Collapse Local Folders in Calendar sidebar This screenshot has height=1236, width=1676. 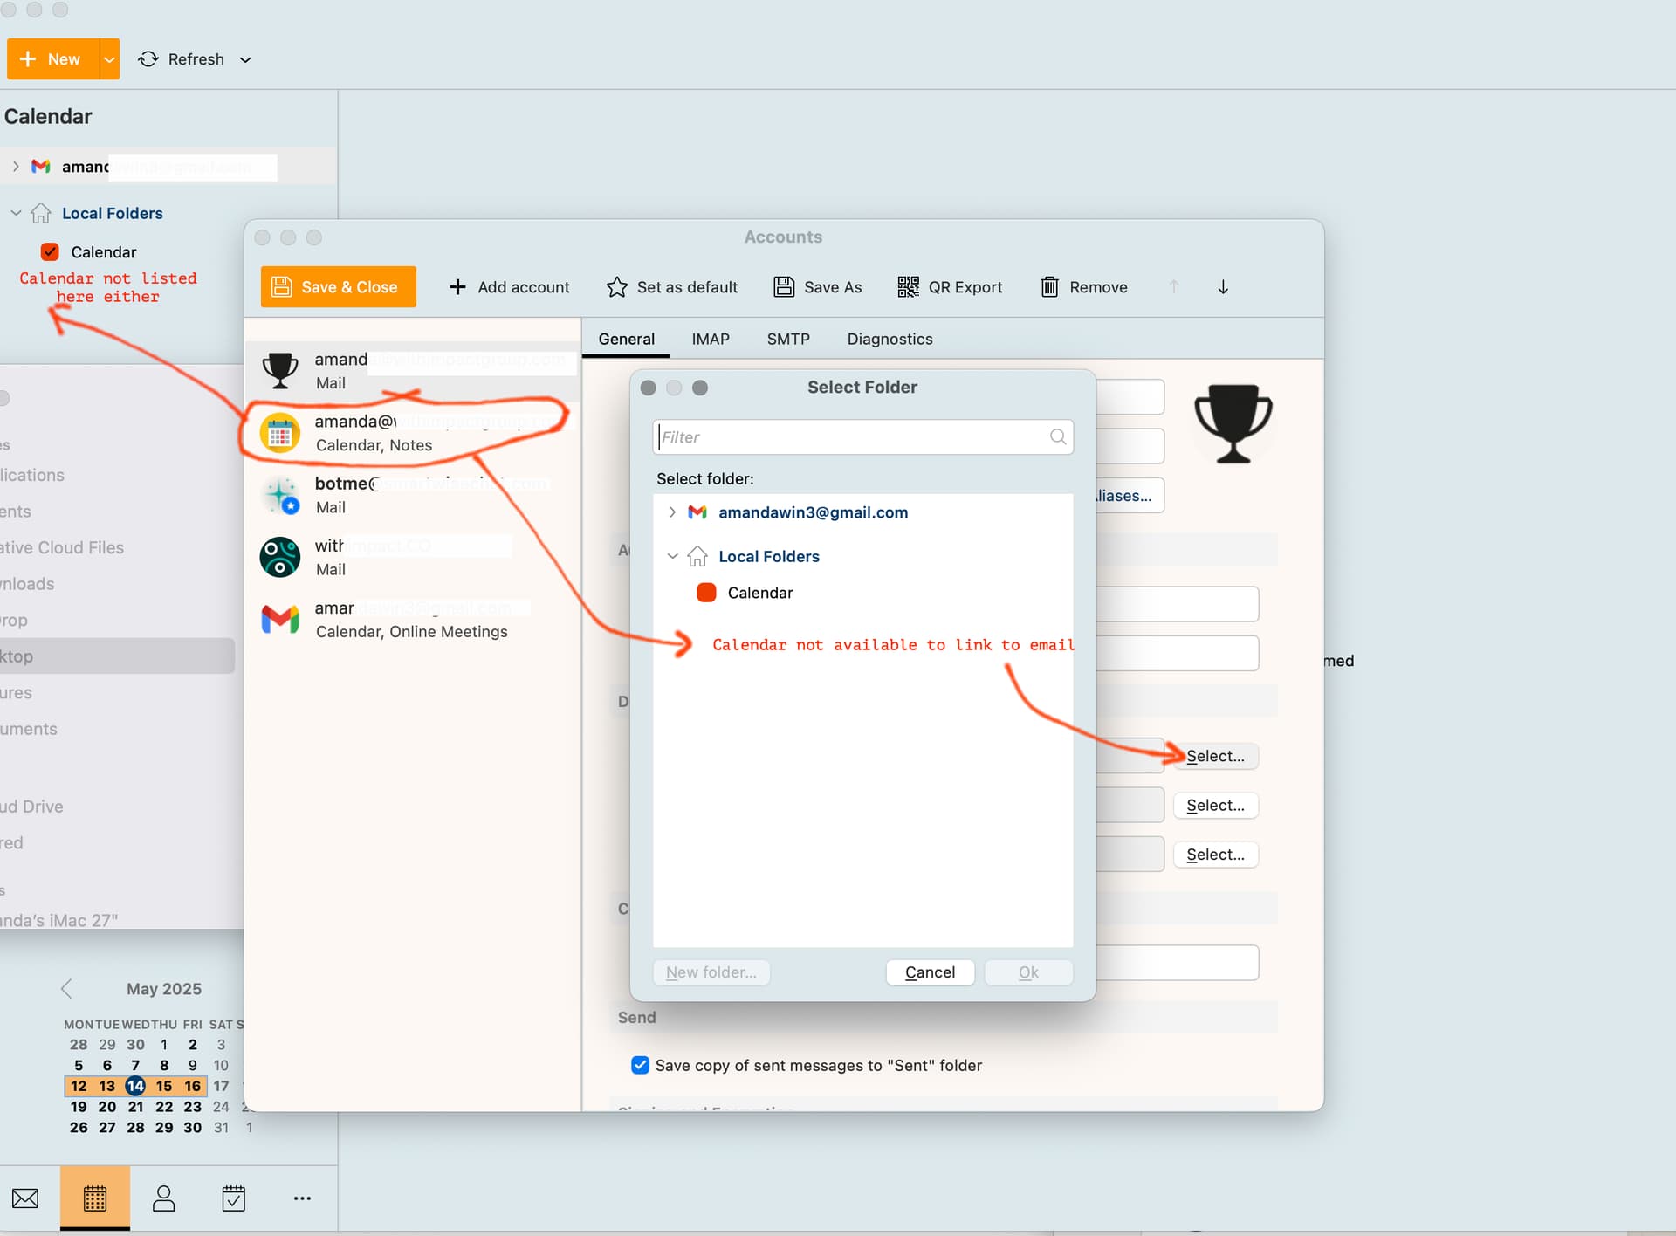click(16, 213)
